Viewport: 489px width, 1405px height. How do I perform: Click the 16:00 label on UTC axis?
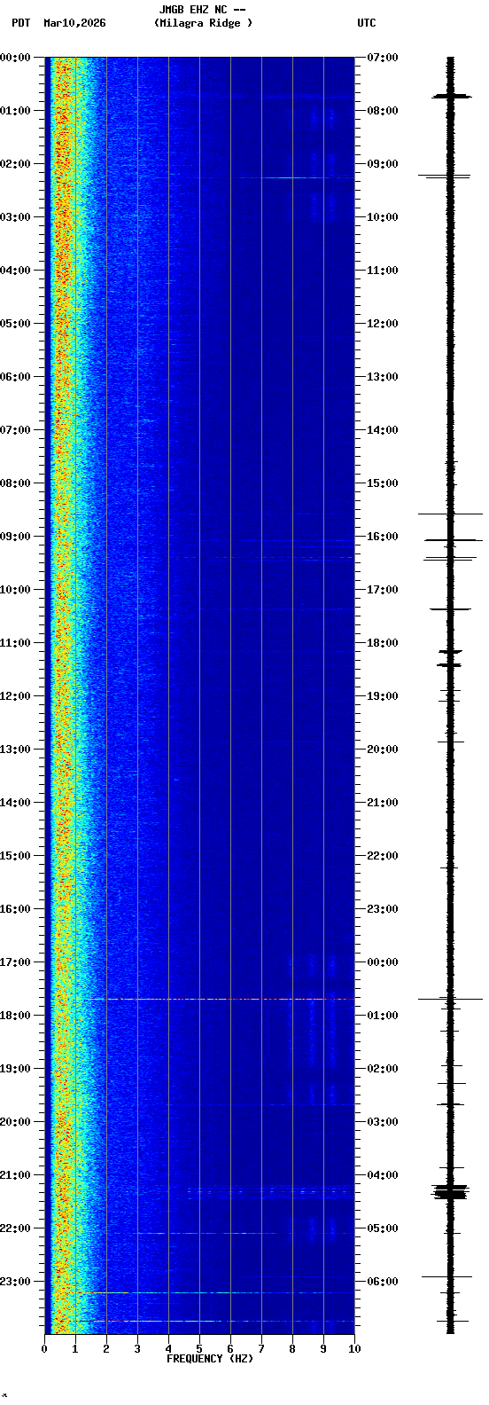383,537
